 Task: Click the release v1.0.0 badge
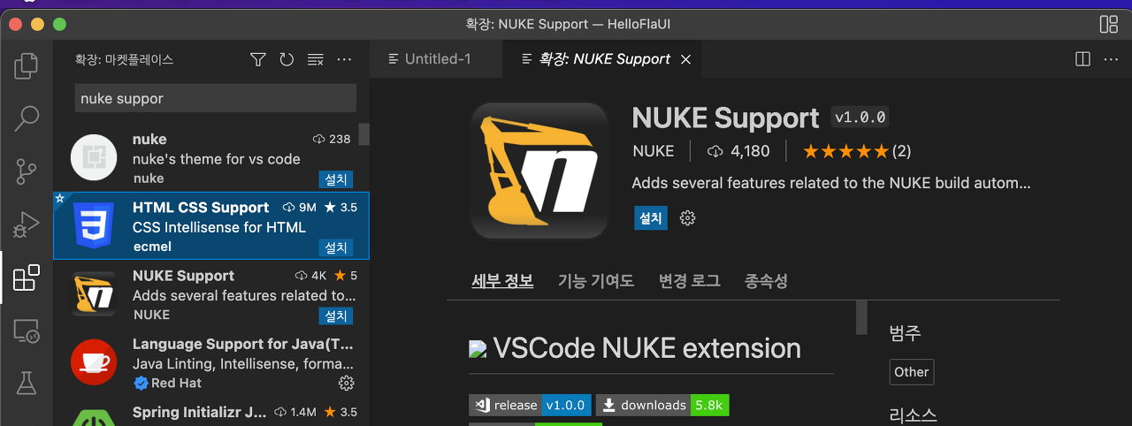coord(529,406)
